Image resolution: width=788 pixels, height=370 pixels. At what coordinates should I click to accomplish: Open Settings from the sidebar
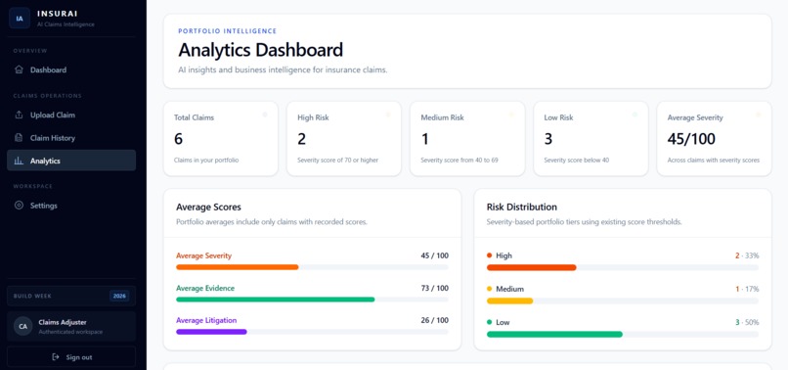click(71, 206)
